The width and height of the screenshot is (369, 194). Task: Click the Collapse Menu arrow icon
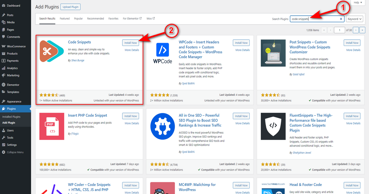[3, 152]
